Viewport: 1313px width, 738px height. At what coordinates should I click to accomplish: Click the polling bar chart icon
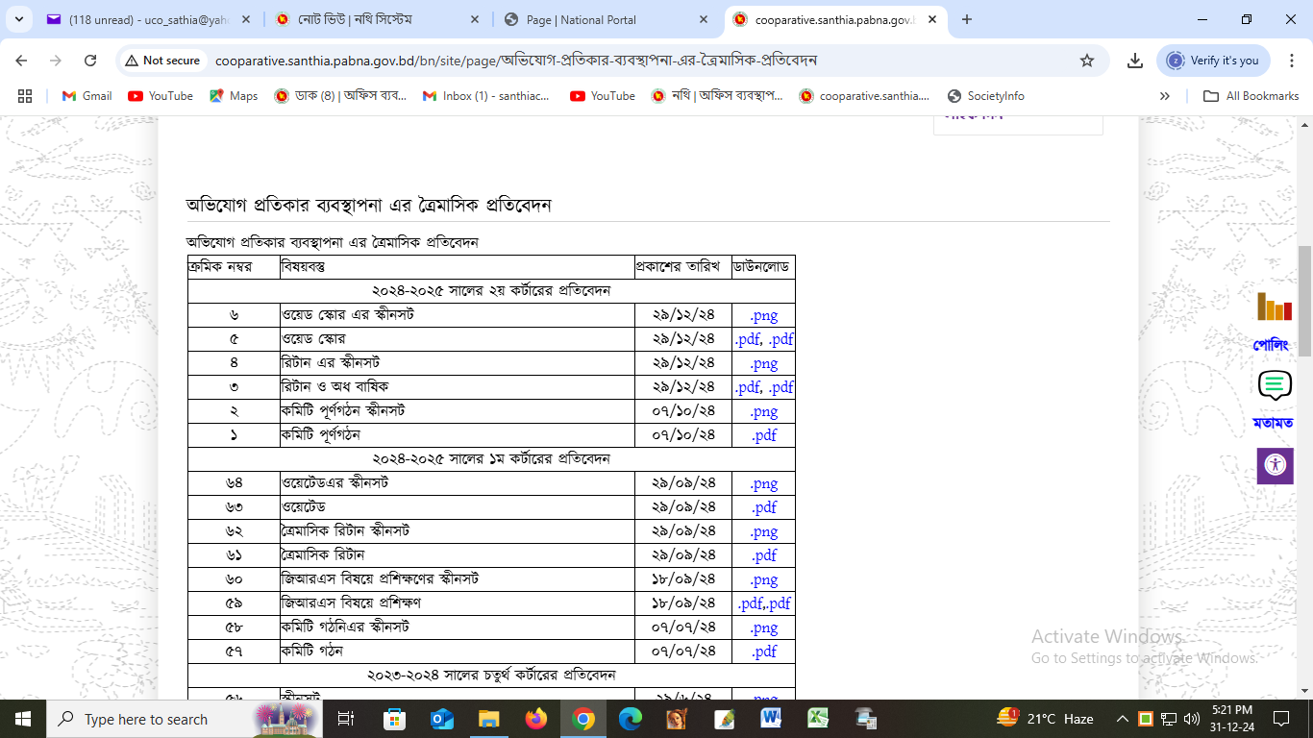(x=1274, y=307)
